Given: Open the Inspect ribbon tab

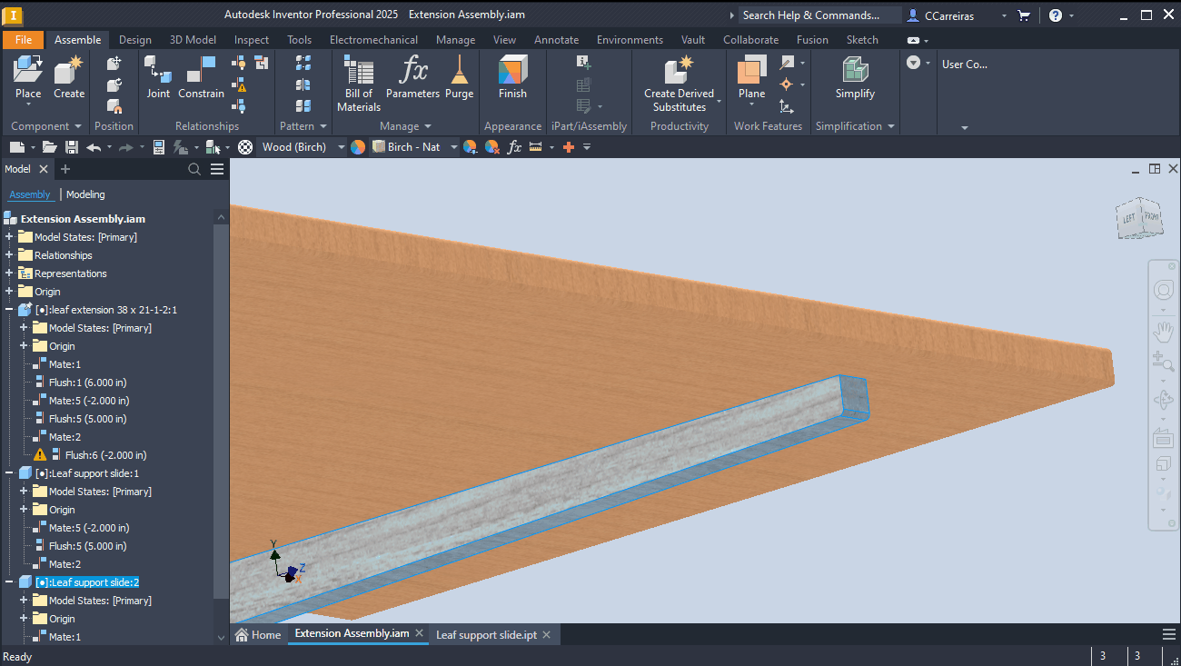Looking at the screenshot, I should point(252,40).
